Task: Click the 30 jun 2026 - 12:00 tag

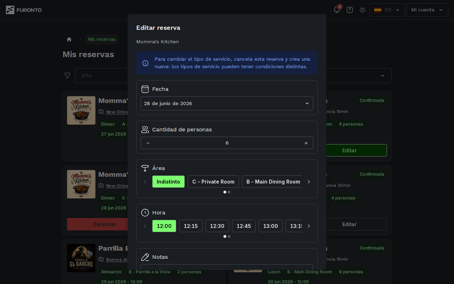Action: [x=288, y=282]
